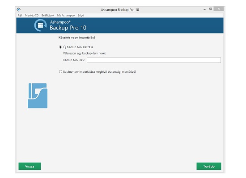
Task: Go back with the Vissza button
Action: pyautogui.click(x=30, y=166)
